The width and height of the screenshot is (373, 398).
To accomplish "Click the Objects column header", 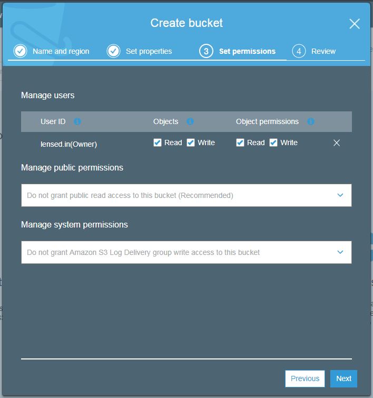I will (x=166, y=121).
